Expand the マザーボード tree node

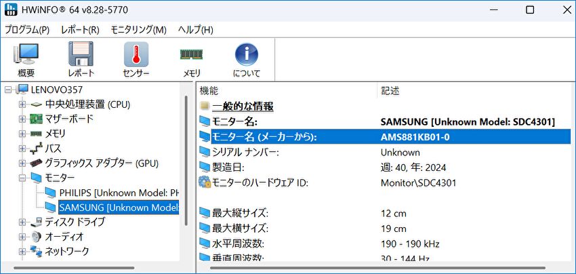point(22,119)
